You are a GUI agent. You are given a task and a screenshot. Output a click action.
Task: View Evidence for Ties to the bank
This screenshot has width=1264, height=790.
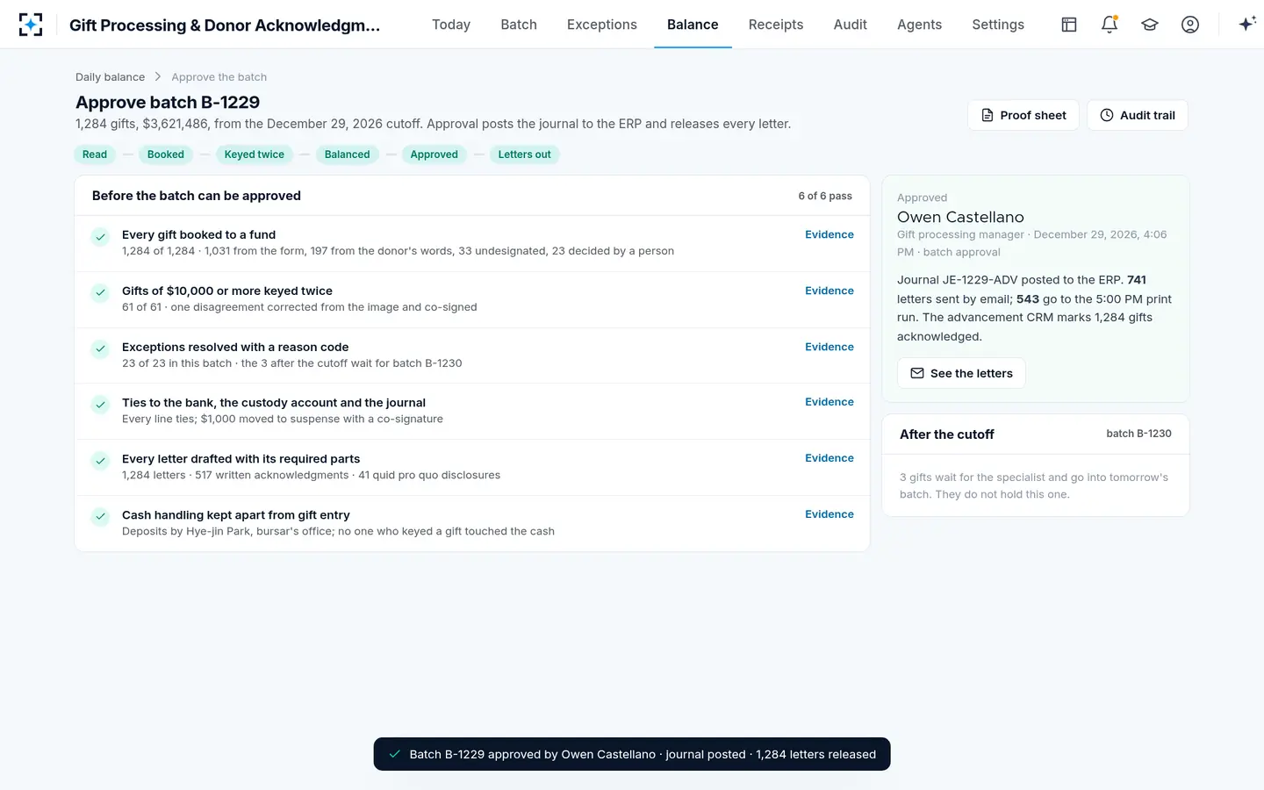829,402
